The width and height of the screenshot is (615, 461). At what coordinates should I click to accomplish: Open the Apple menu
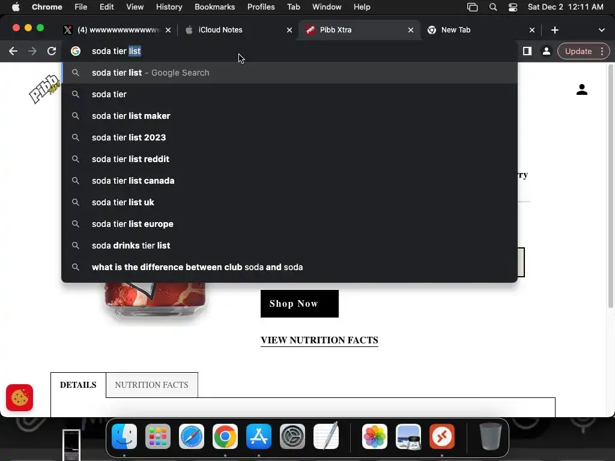click(x=16, y=7)
